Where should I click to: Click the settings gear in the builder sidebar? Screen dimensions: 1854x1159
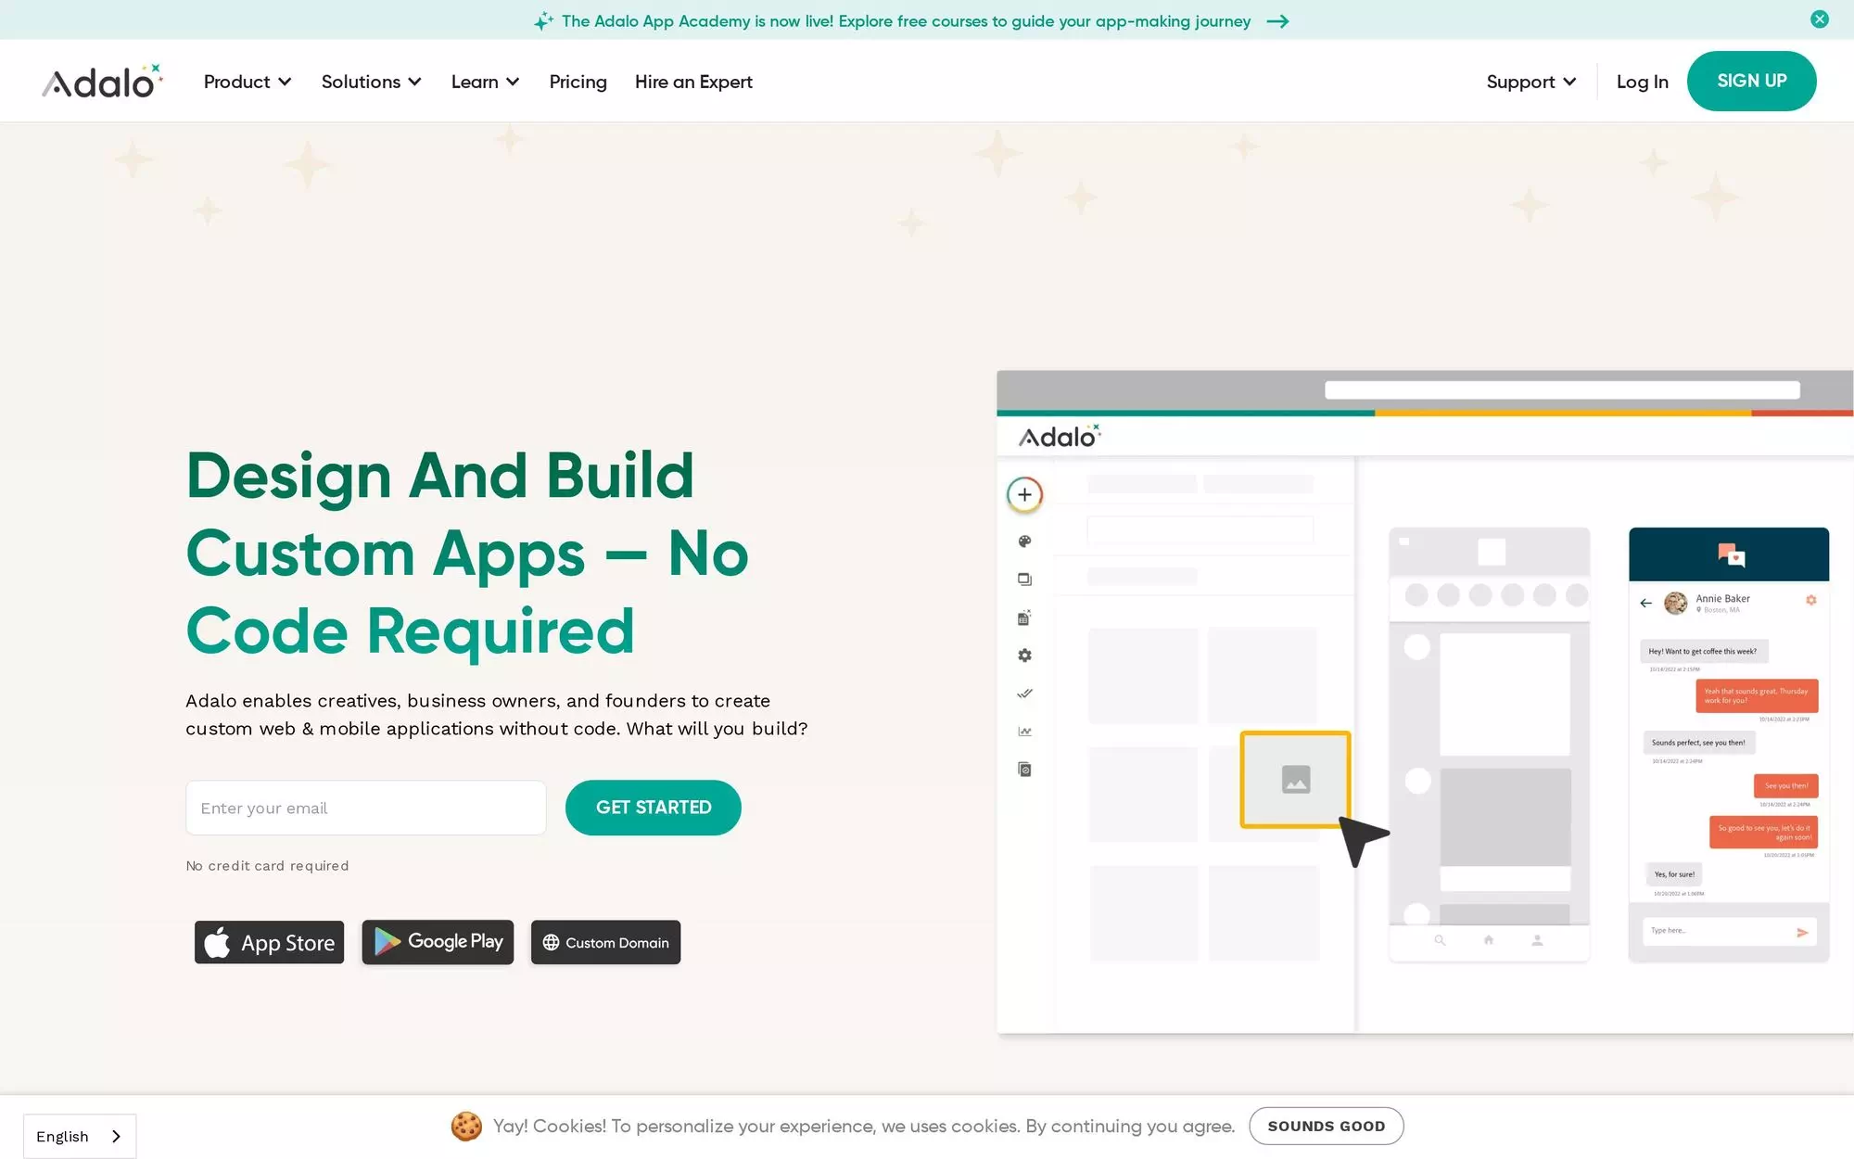tap(1023, 655)
